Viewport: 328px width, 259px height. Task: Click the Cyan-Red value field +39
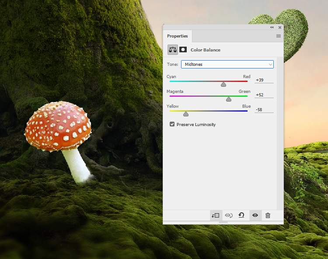click(x=264, y=80)
